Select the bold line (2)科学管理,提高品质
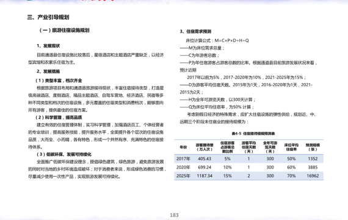Viewport: 348px width, 220px height. [x=59, y=117]
